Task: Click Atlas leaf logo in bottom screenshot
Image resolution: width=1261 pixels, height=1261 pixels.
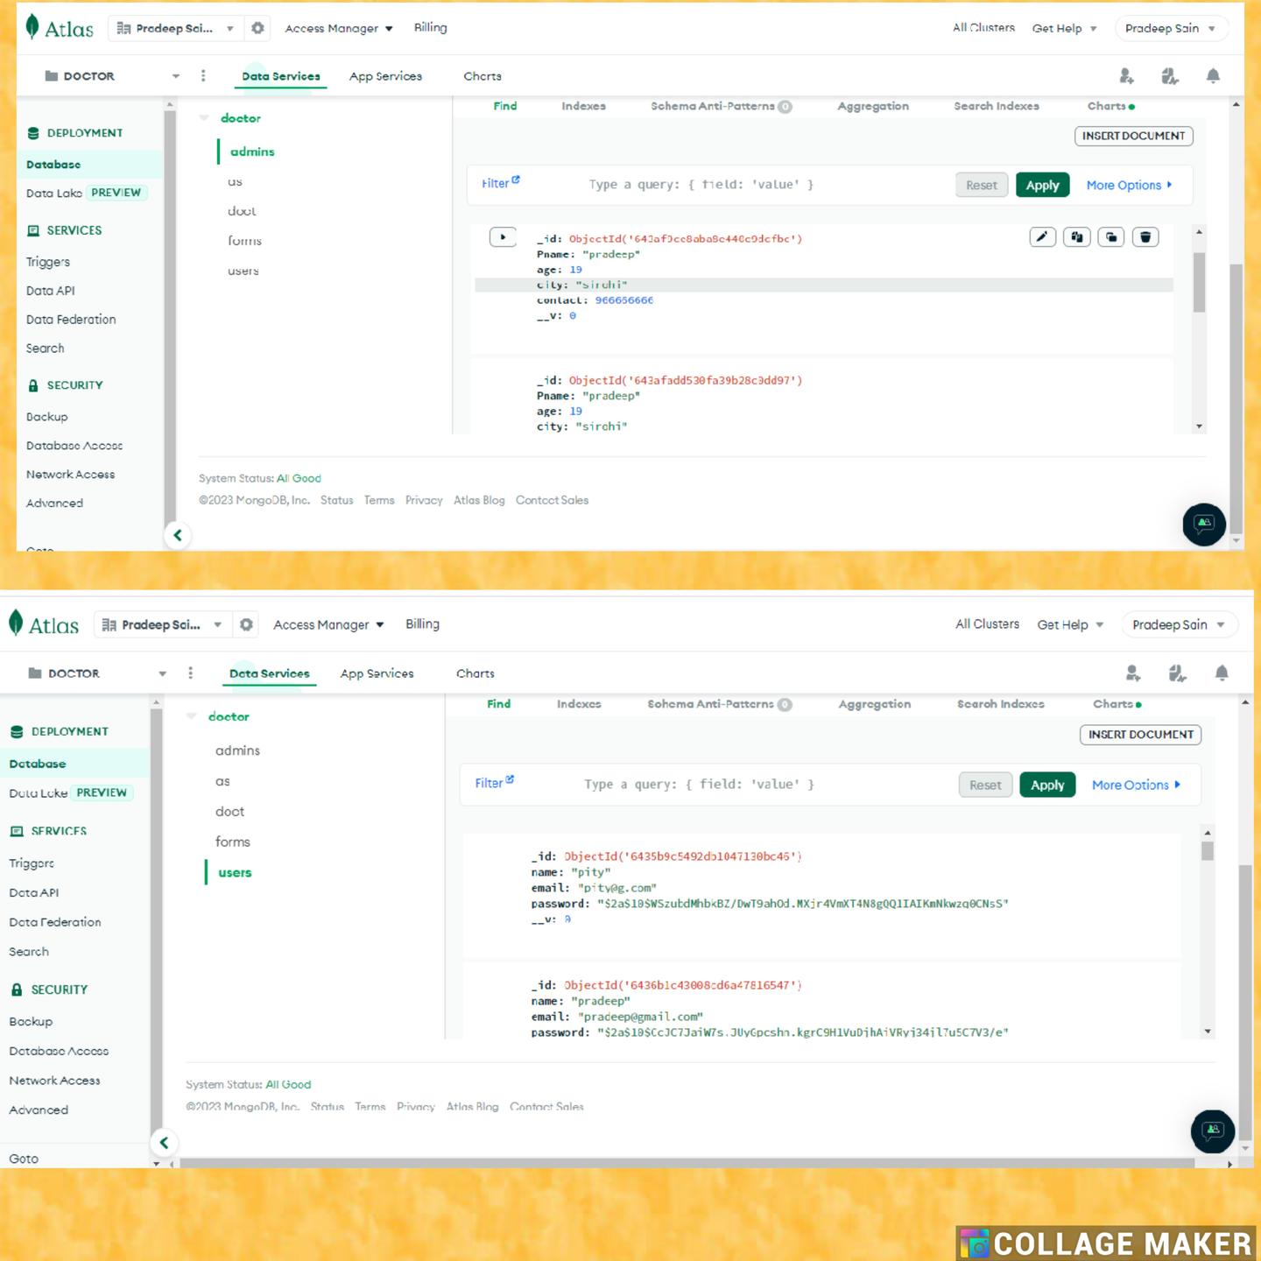Action: point(16,623)
